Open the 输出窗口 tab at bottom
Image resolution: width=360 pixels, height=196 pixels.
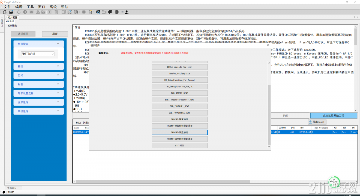click(x=13, y=188)
